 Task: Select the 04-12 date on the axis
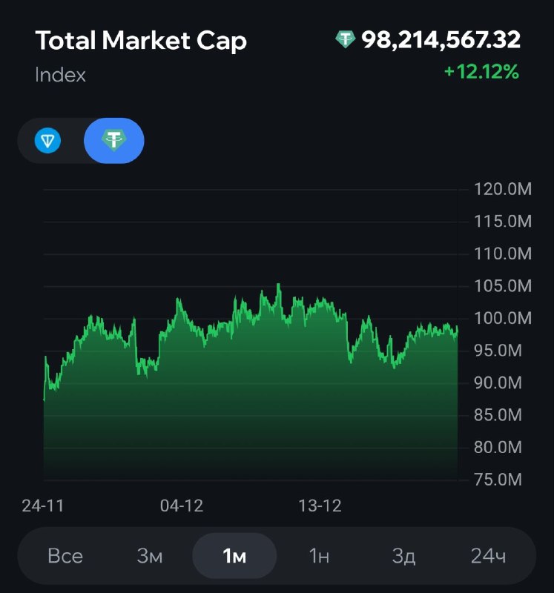pyautogui.click(x=182, y=506)
